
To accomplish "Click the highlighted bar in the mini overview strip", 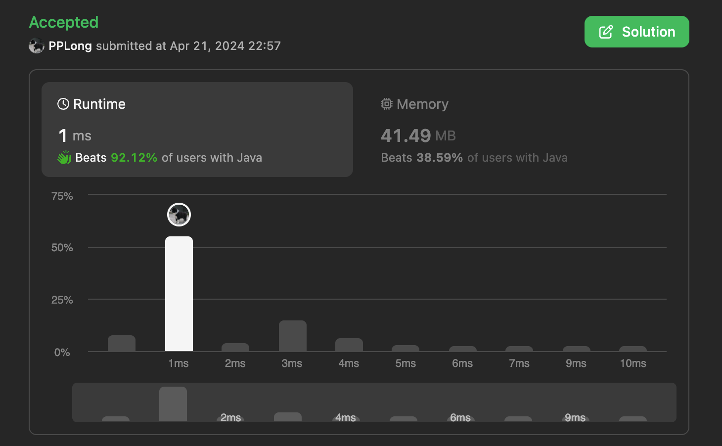I will (173, 404).
